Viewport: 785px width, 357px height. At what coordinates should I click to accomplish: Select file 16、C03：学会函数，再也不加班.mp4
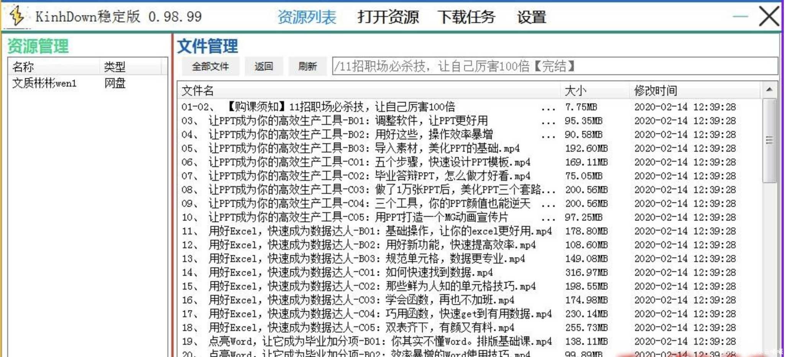click(x=470, y=300)
